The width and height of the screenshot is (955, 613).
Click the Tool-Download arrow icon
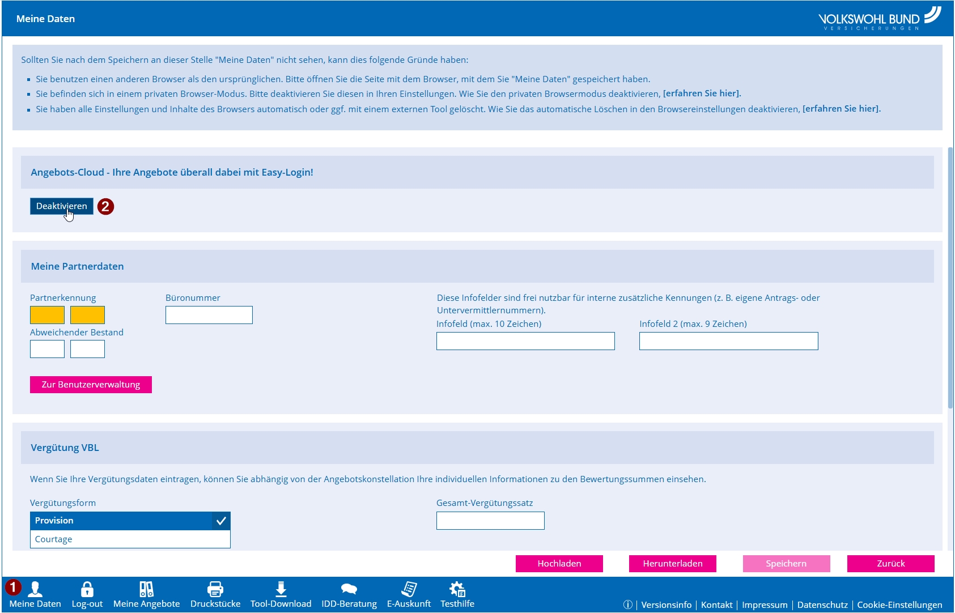pos(281,589)
